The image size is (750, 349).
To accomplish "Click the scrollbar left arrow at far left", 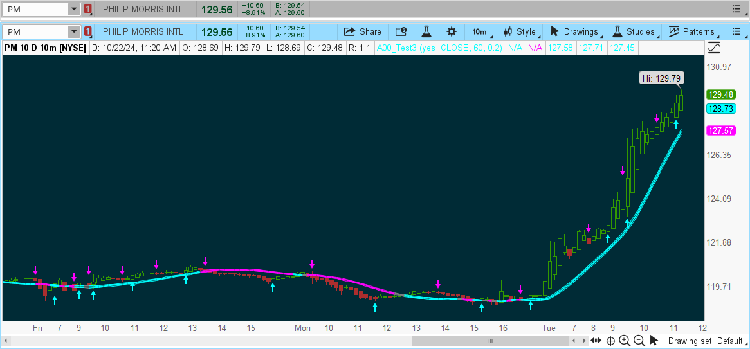I will (x=5, y=341).
